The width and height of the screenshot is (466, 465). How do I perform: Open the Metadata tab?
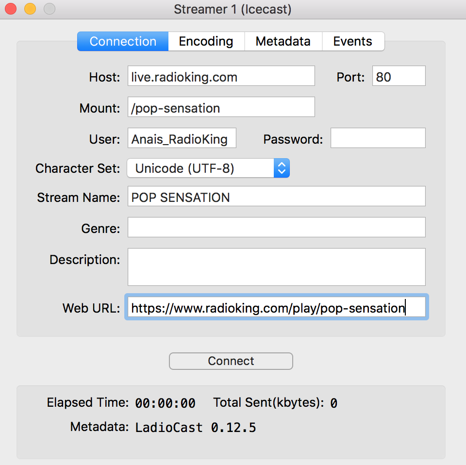coord(283,41)
